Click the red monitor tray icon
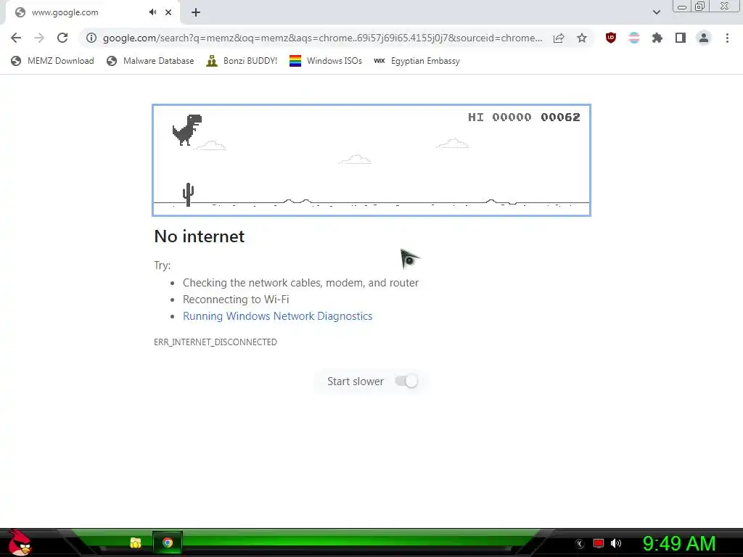Image resolution: width=743 pixels, height=557 pixels. [x=599, y=543]
